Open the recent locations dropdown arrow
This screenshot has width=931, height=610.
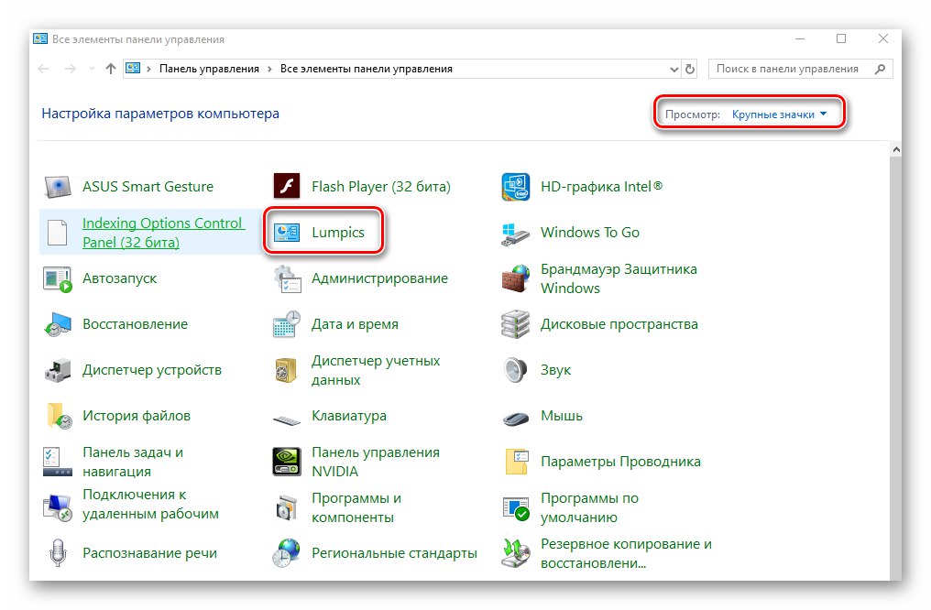pos(92,69)
